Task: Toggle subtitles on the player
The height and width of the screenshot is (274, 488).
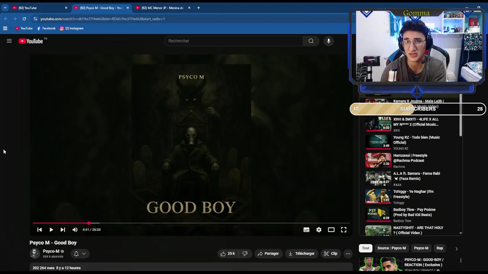Action: tap(306, 230)
